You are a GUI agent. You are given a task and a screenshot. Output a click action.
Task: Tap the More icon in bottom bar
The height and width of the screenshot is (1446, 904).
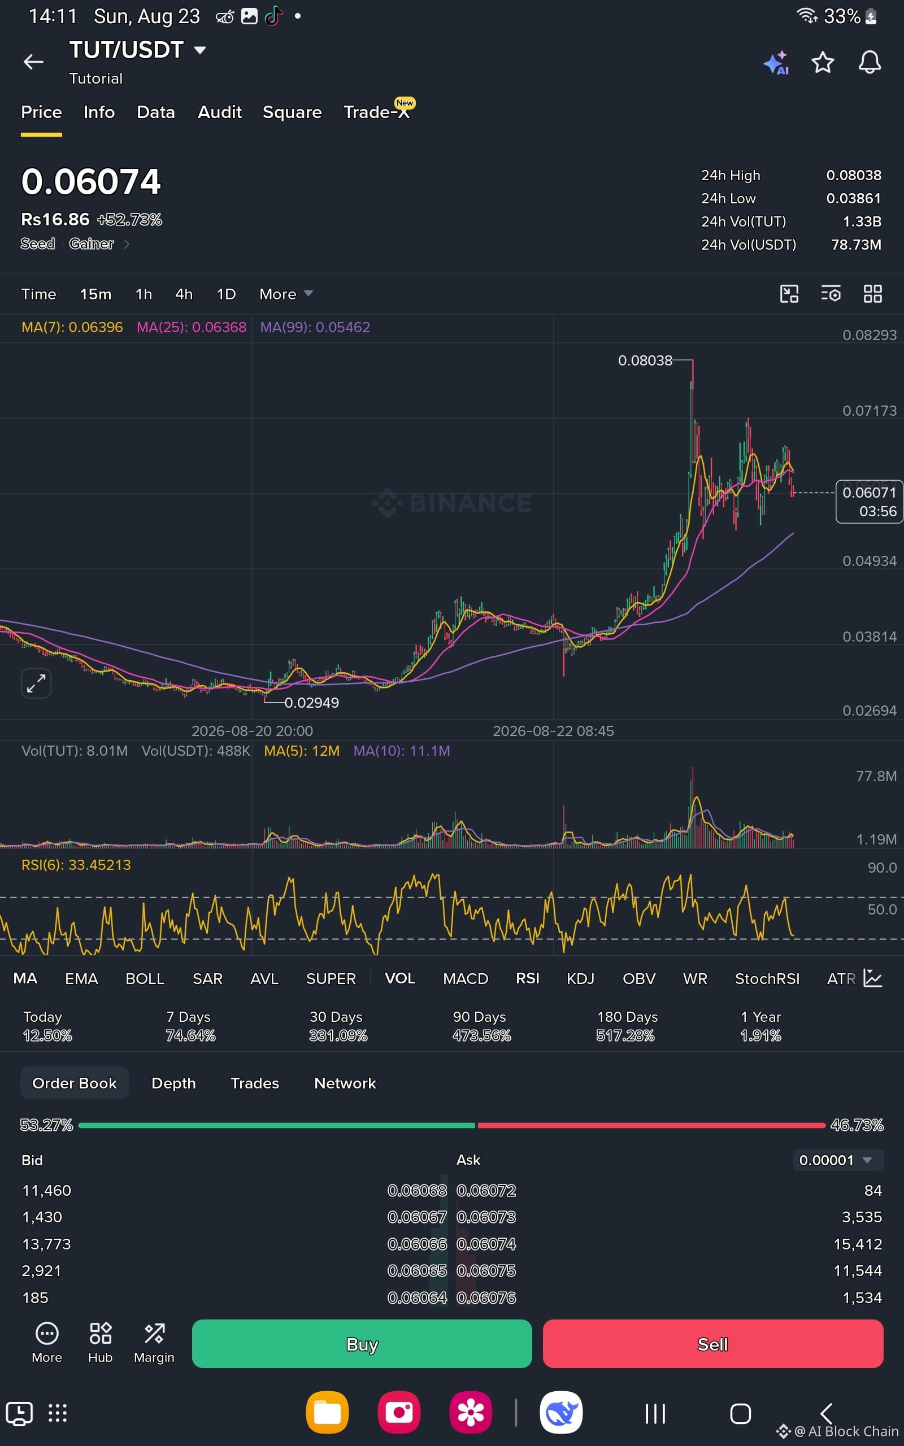(47, 1343)
